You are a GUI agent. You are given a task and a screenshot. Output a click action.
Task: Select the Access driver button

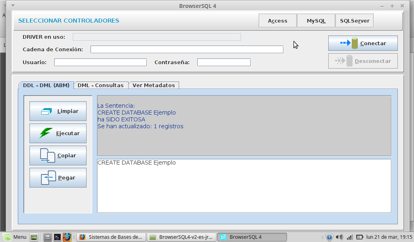278,21
